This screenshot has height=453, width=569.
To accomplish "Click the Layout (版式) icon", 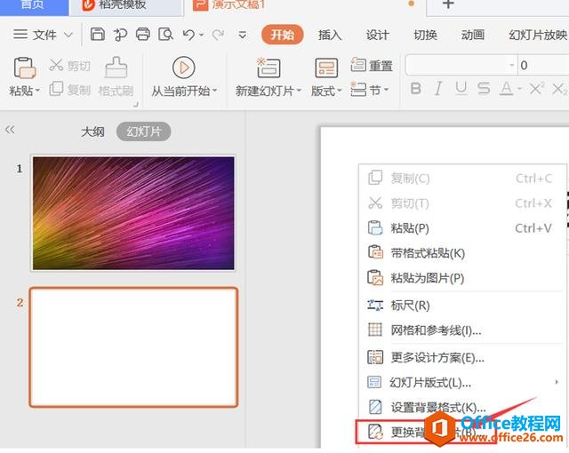I will pos(326,68).
